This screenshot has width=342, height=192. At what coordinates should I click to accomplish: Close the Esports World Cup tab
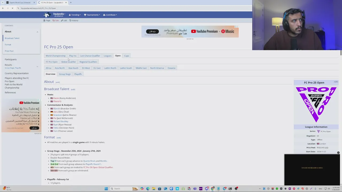tap(34, 3)
